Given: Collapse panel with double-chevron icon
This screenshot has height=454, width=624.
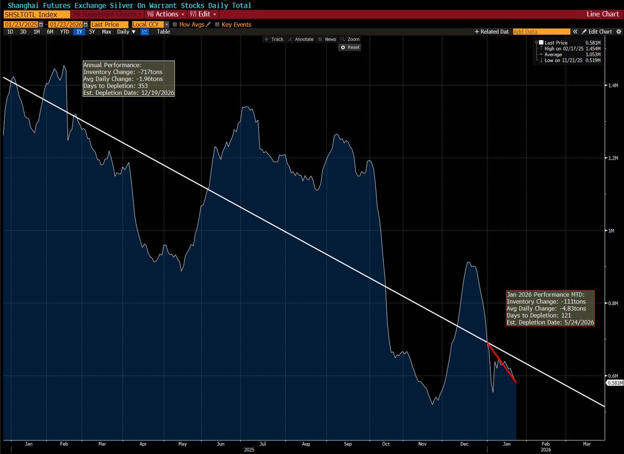Looking at the screenshot, I should [x=576, y=32].
